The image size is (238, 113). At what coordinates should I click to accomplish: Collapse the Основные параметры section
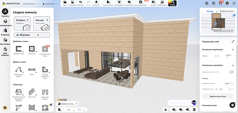[233, 49]
